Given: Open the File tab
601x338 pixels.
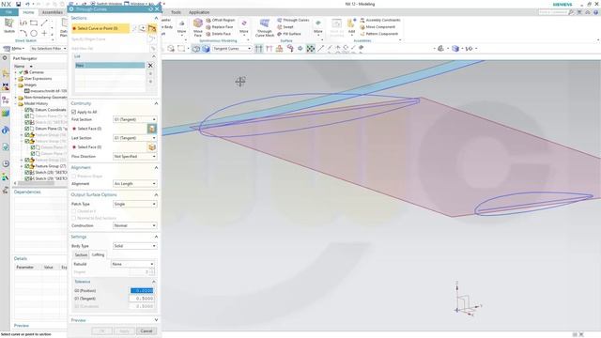Looking at the screenshot, I should [x=8, y=12].
